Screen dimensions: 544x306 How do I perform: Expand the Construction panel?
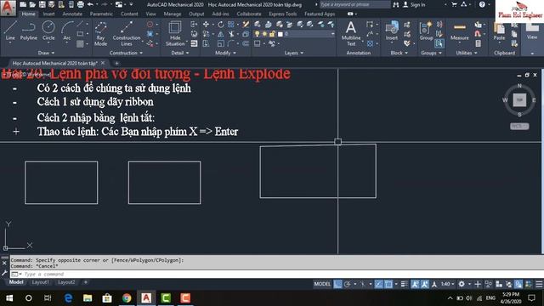click(126, 53)
